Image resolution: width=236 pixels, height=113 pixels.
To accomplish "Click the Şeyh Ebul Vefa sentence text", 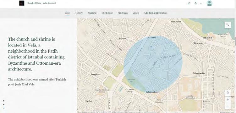I will click(x=37, y=82).
